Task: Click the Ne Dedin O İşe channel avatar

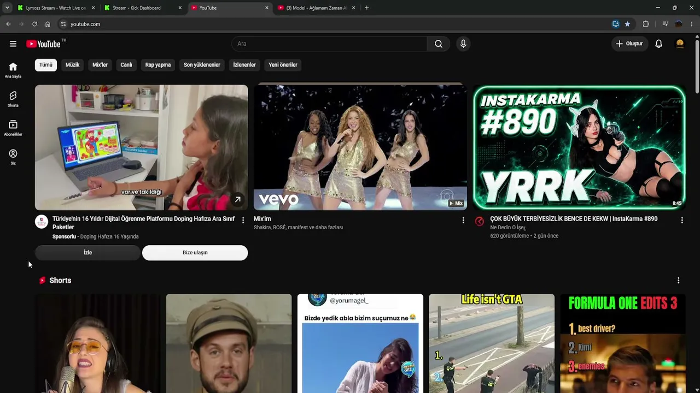Action: tap(480, 221)
